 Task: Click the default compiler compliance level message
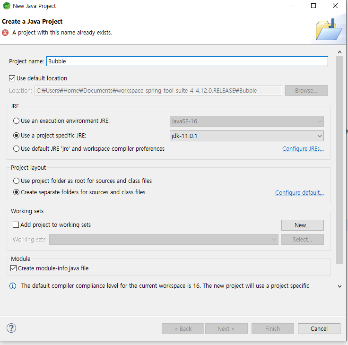(x=165, y=286)
